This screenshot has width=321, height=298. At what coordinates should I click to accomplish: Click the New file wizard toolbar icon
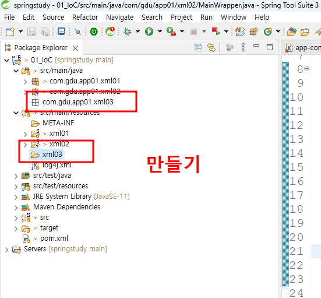(10, 31)
